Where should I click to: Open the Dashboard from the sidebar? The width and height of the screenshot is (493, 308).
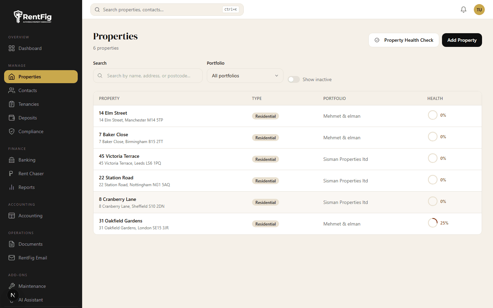coord(30,48)
